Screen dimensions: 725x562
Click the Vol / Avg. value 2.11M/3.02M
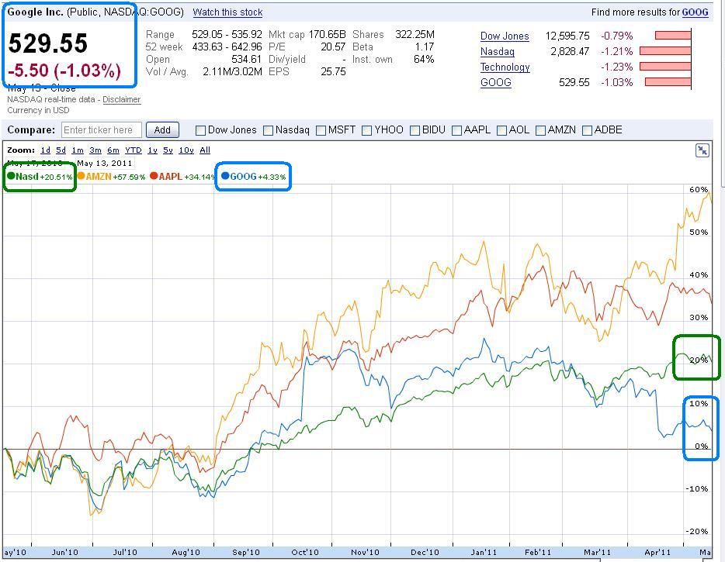(x=232, y=71)
